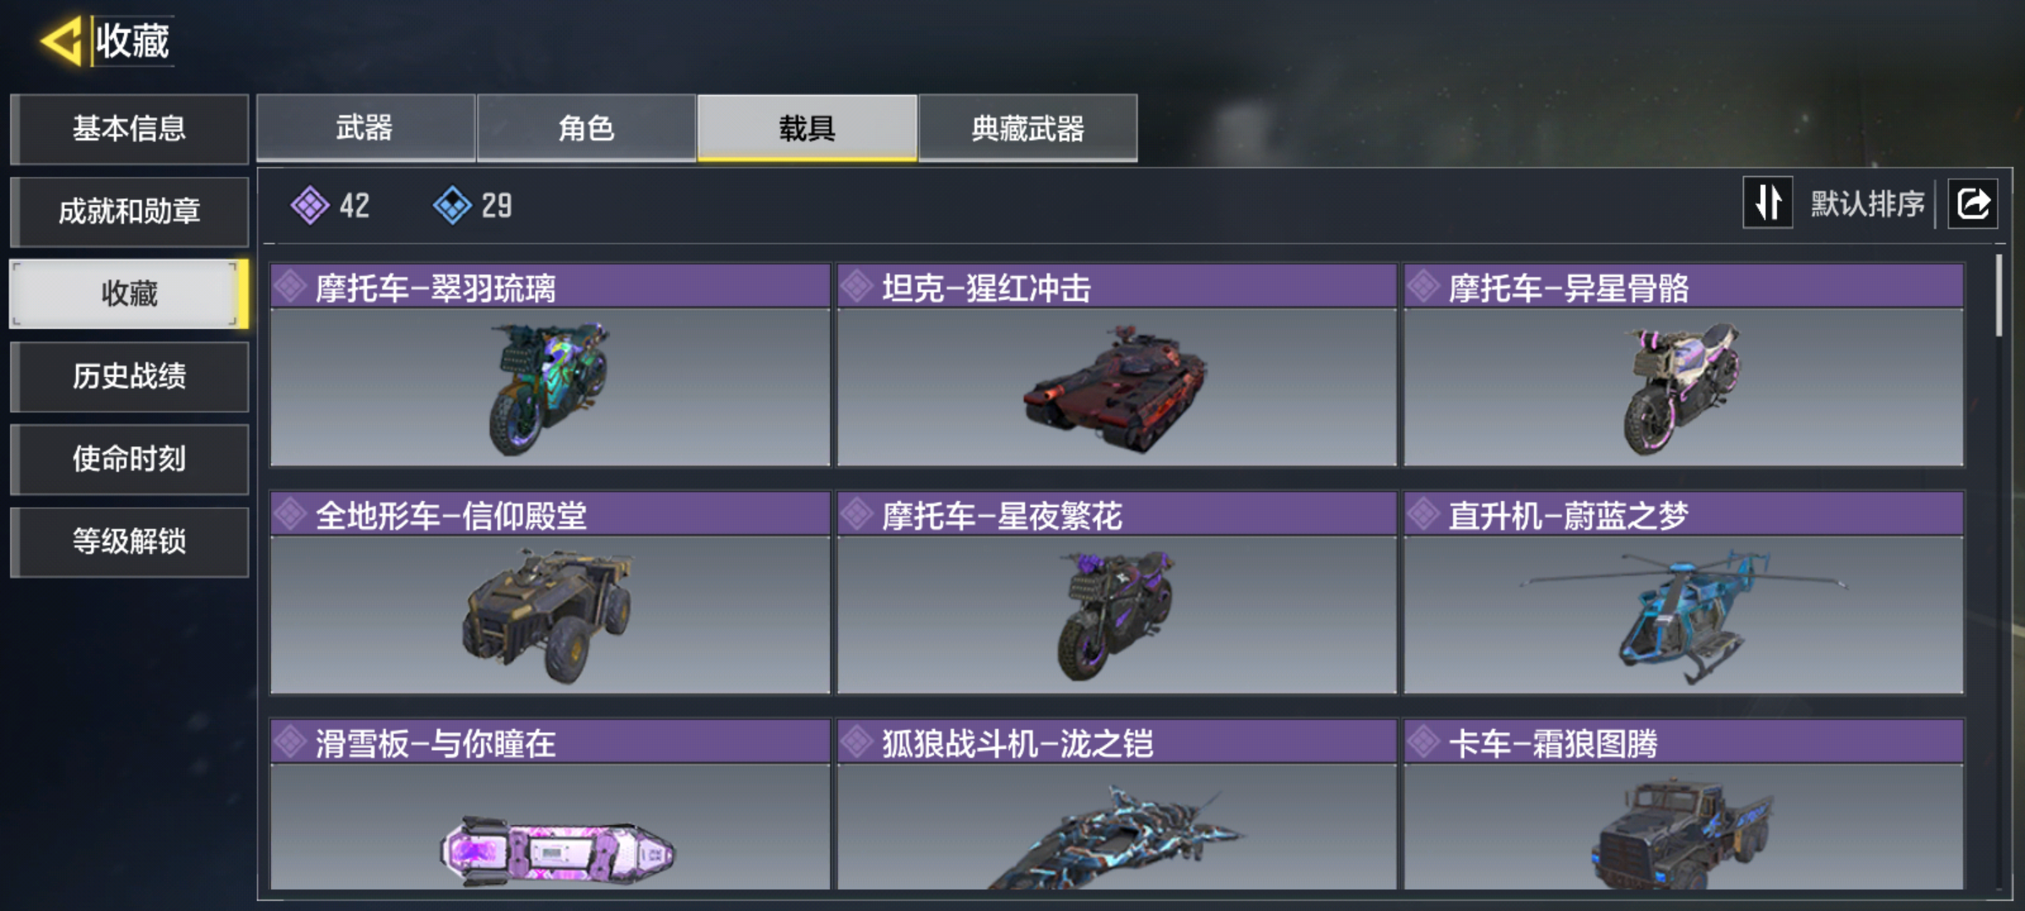Click the sort order arrows icon
Viewport: 2025px width, 911px height.
pyautogui.click(x=1768, y=202)
